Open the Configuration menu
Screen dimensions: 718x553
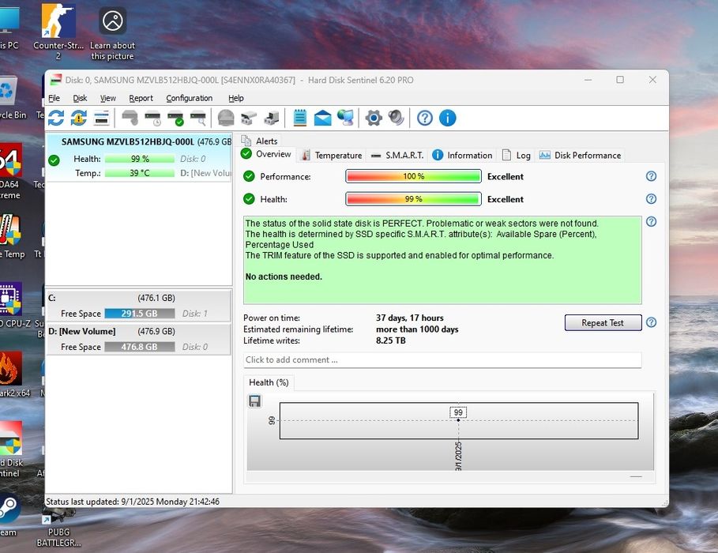tap(189, 99)
